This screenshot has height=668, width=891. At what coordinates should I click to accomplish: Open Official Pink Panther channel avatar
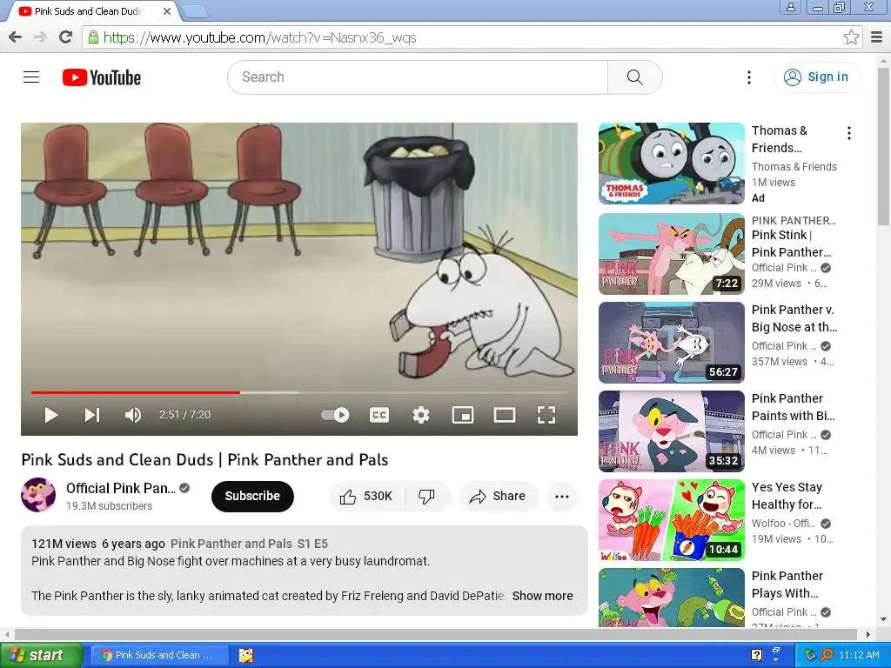38,495
